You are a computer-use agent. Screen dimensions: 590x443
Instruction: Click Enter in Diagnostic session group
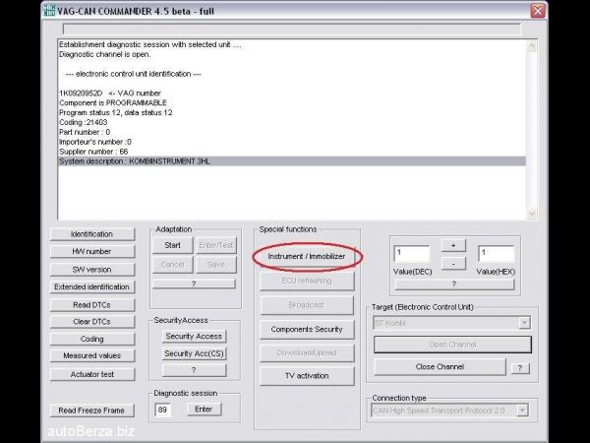(x=204, y=410)
